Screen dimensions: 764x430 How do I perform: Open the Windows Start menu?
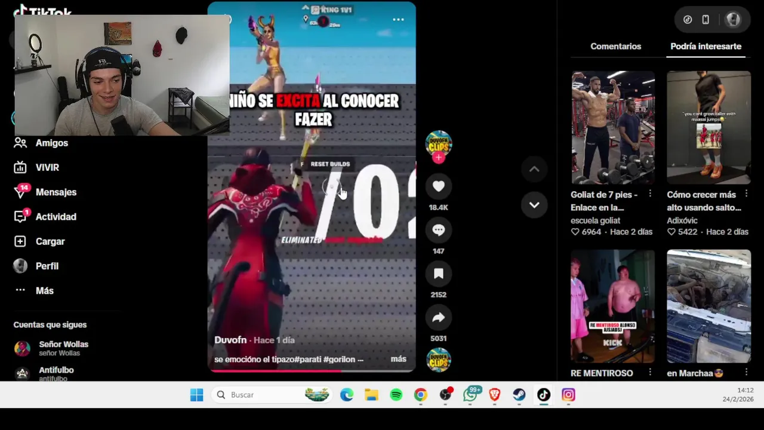click(x=196, y=395)
